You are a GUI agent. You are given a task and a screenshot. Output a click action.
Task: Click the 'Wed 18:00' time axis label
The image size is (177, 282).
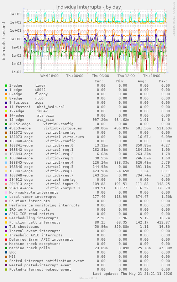pyautogui.click(x=49, y=76)
